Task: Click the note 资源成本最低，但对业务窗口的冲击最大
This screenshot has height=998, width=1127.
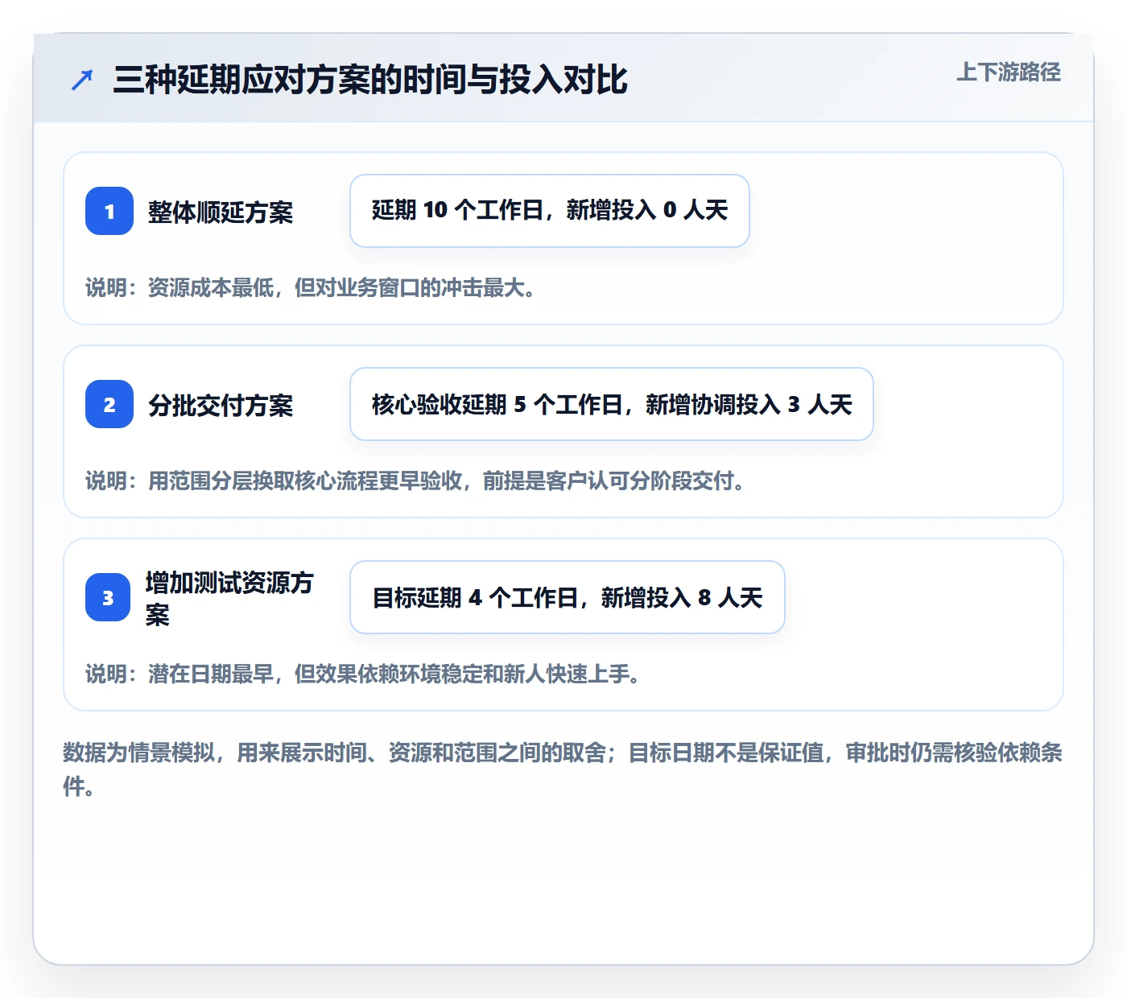Action: click(x=312, y=287)
